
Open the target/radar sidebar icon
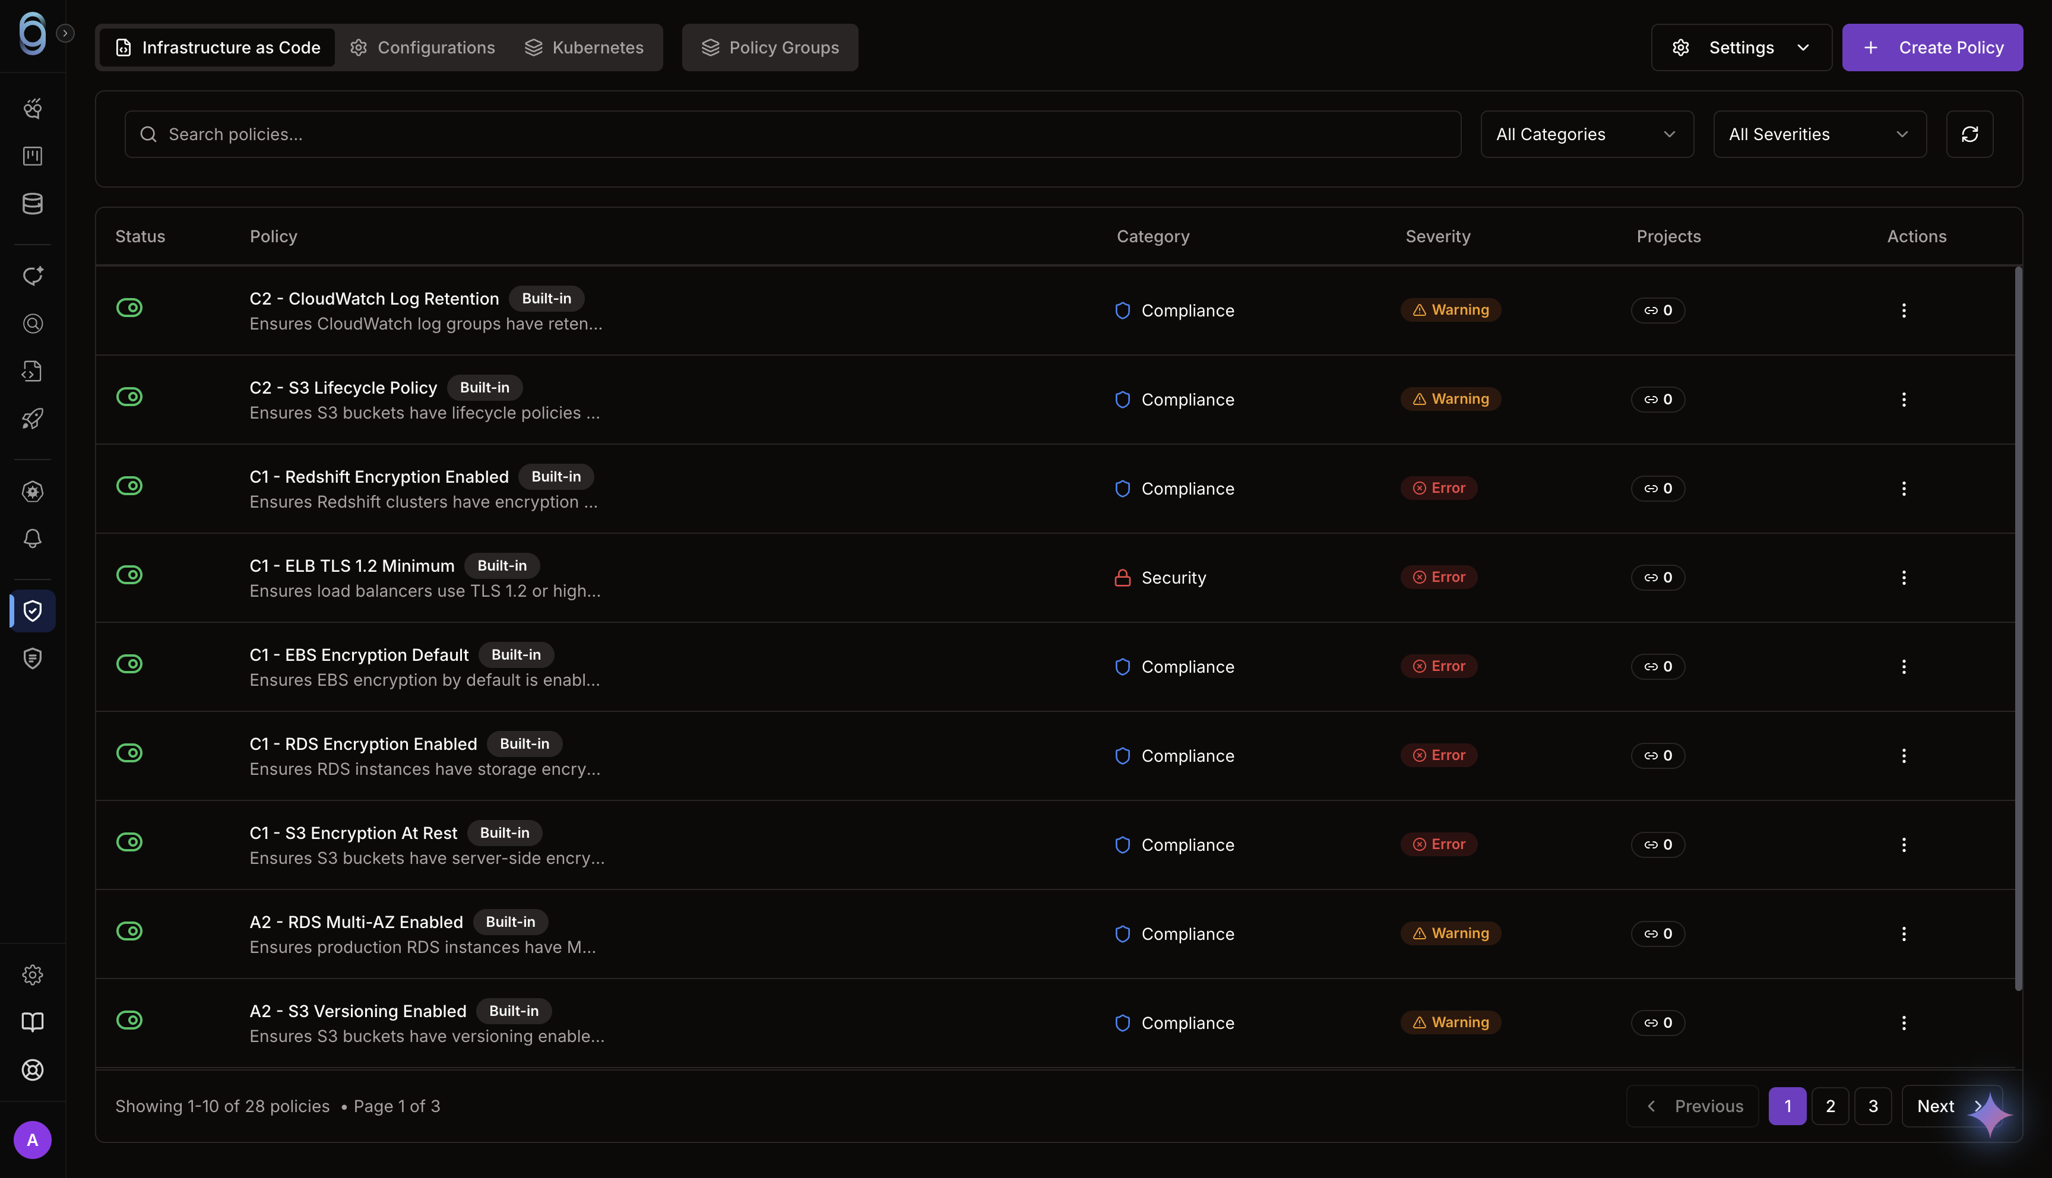coord(32,324)
